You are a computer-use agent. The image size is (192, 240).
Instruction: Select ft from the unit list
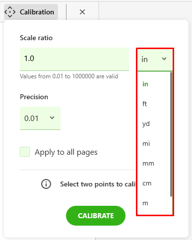[x=144, y=104]
